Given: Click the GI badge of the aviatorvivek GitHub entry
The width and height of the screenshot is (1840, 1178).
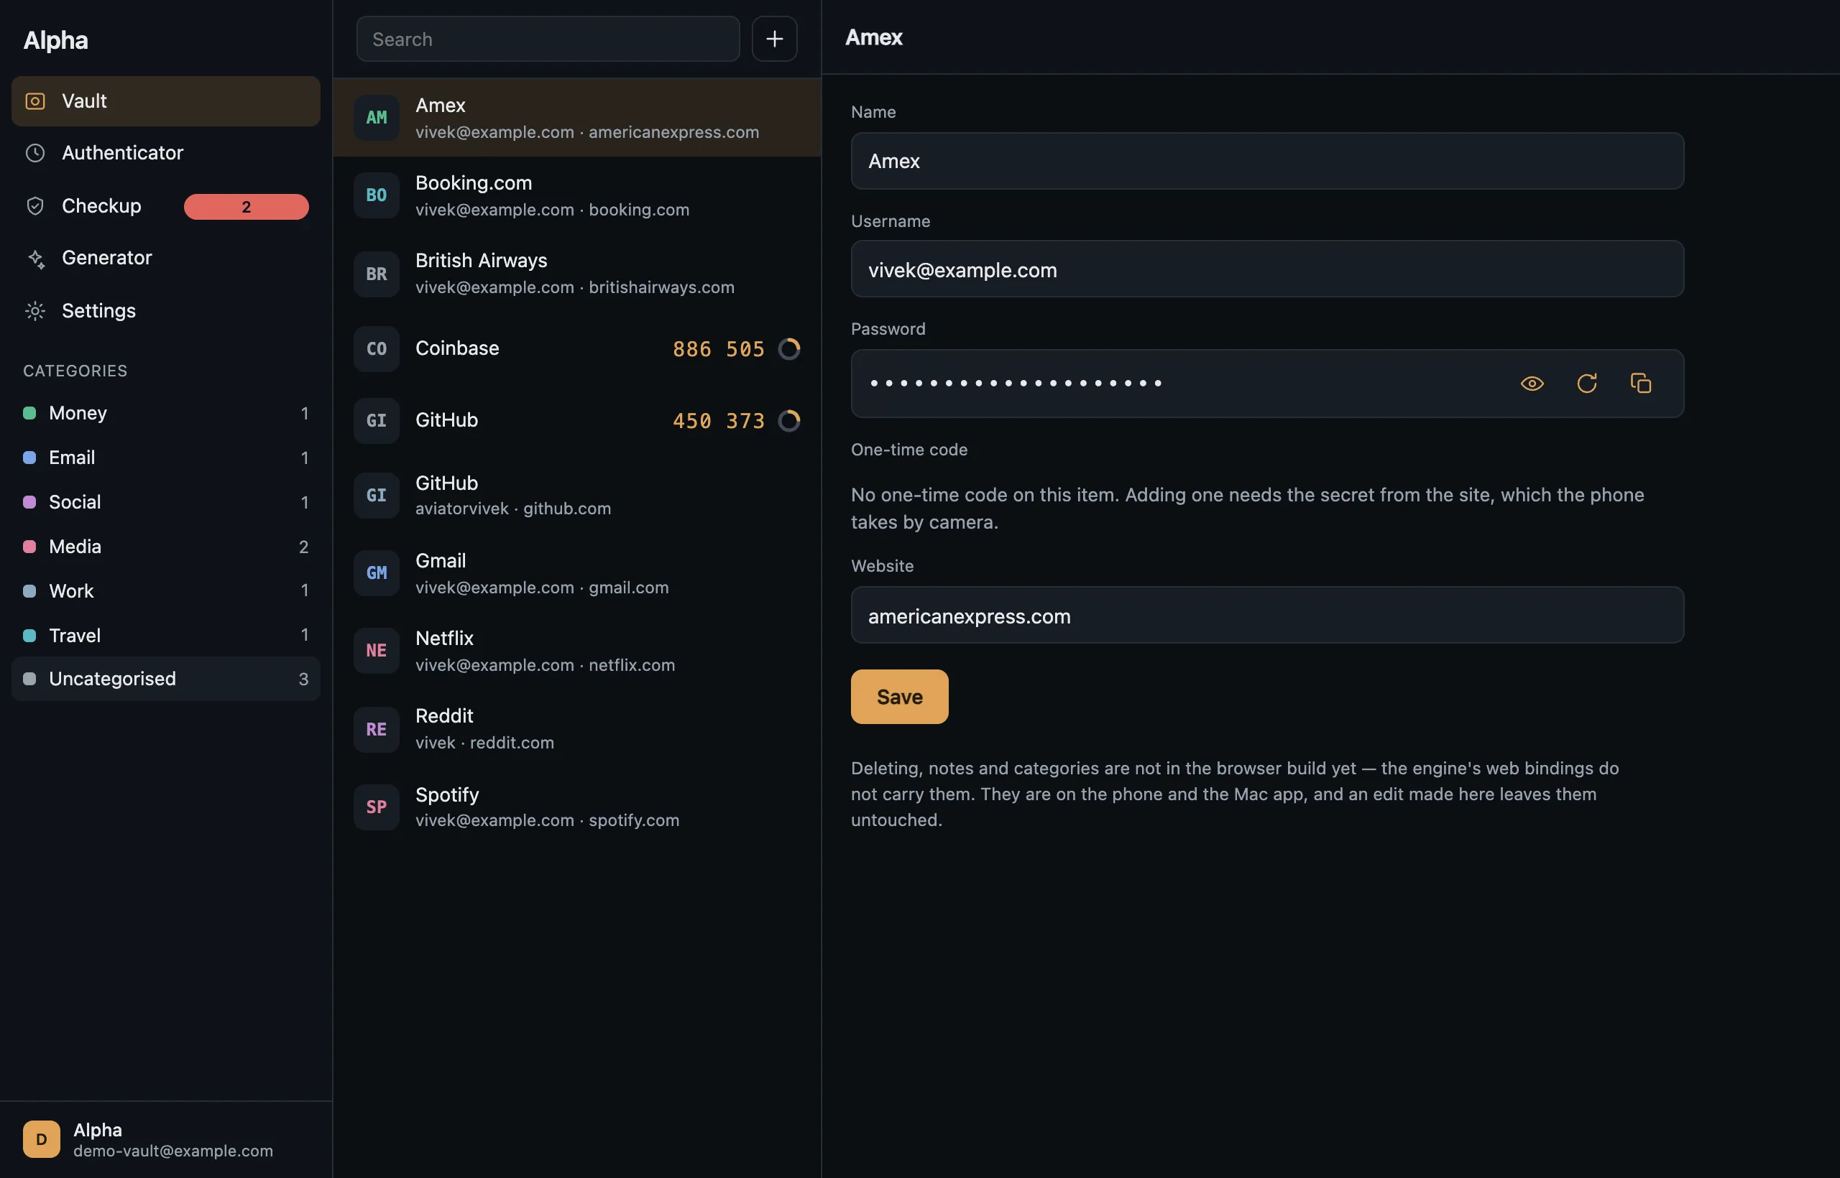Looking at the screenshot, I should [x=377, y=496].
